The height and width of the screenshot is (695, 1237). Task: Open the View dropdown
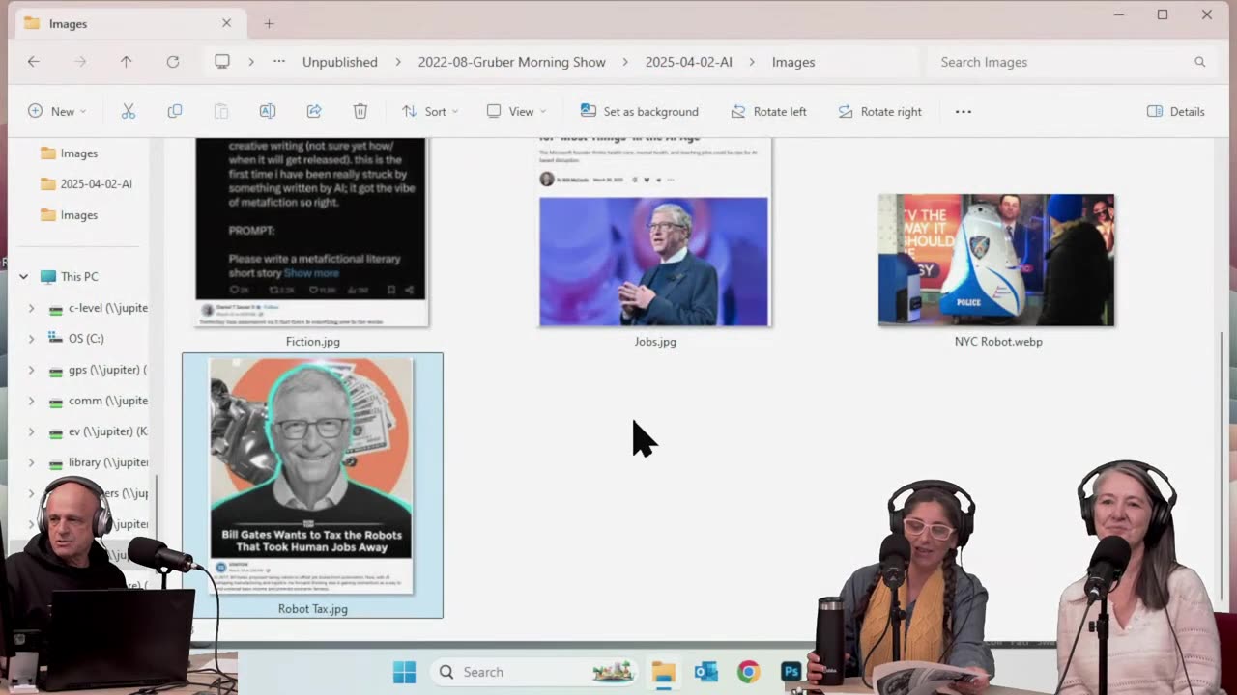(517, 112)
